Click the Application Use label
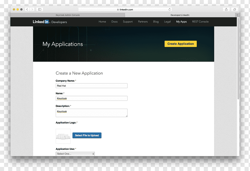 pos(65,149)
